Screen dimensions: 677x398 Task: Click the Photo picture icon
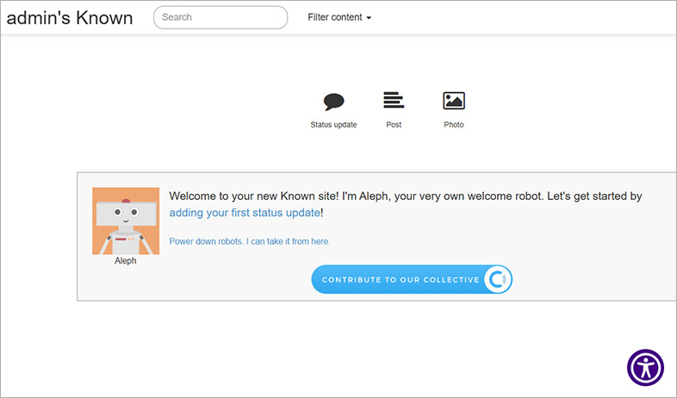[454, 101]
